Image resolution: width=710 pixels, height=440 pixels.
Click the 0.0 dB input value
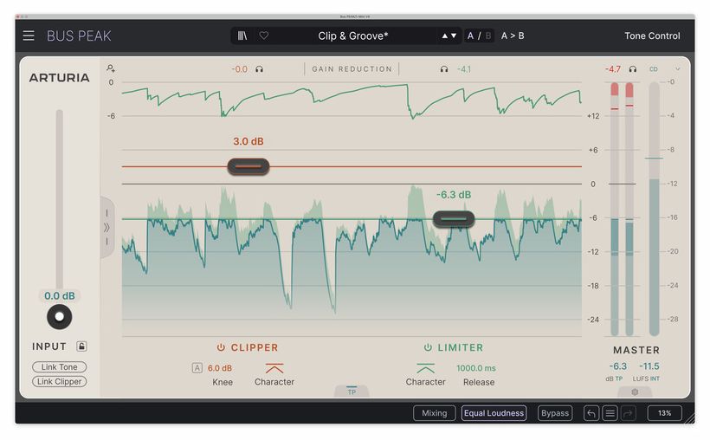pos(60,296)
